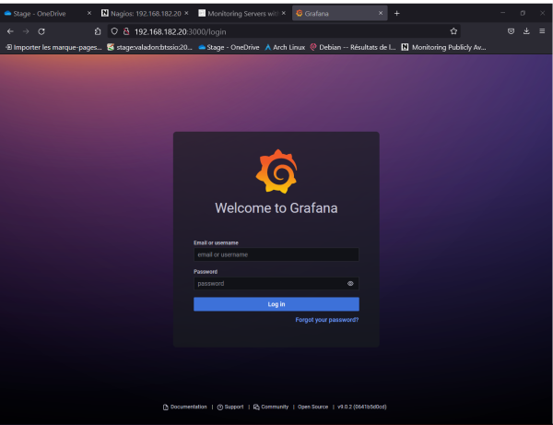Screen dimensions: 553x425
Task: Go back with the browser back arrow
Action: click(10, 31)
